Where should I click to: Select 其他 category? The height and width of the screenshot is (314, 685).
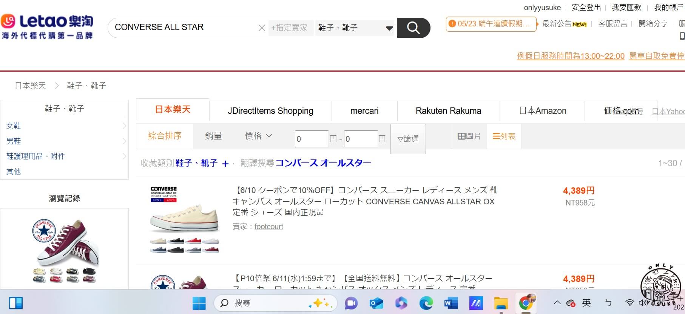click(x=14, y=172)
